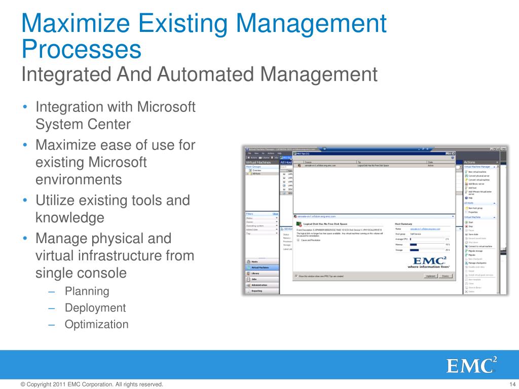Open the View menu
This screenshot has width=519, height=389.
click(x=256, y=153)
